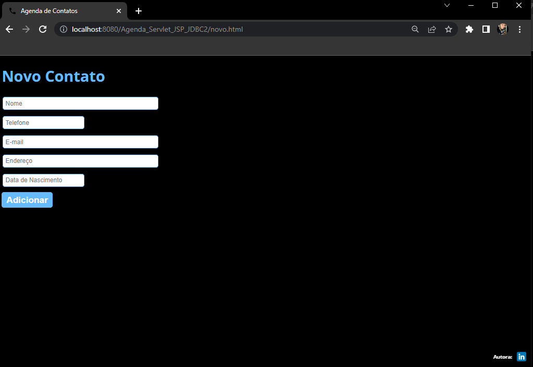Click the extensions puzzle piece icon
Image resolution: width=533 pixels, height=367 pixels.
pos(469,29)
